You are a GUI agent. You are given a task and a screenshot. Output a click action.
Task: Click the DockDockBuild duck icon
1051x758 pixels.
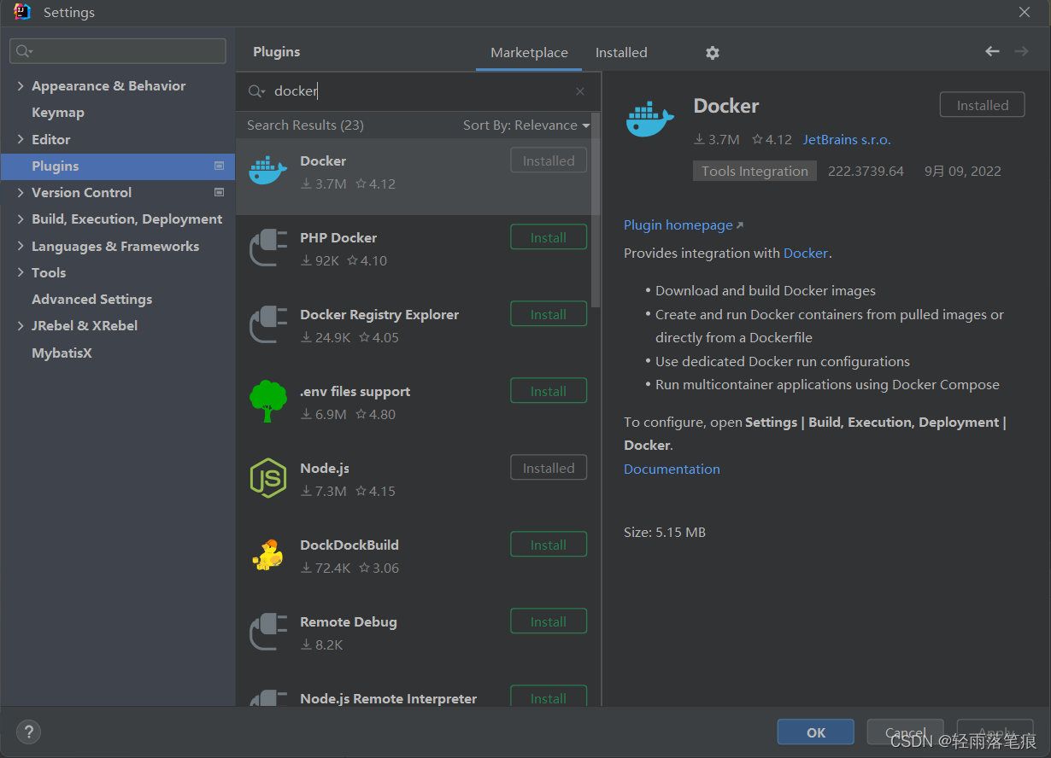(267, 555)
